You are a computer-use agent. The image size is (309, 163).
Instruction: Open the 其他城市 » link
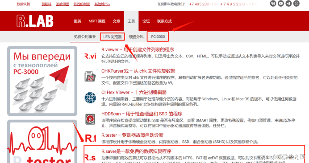[x=102, y=4]
